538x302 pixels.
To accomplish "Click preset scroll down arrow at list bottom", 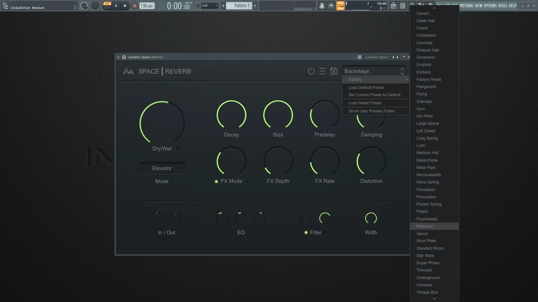I will [434, 299].
